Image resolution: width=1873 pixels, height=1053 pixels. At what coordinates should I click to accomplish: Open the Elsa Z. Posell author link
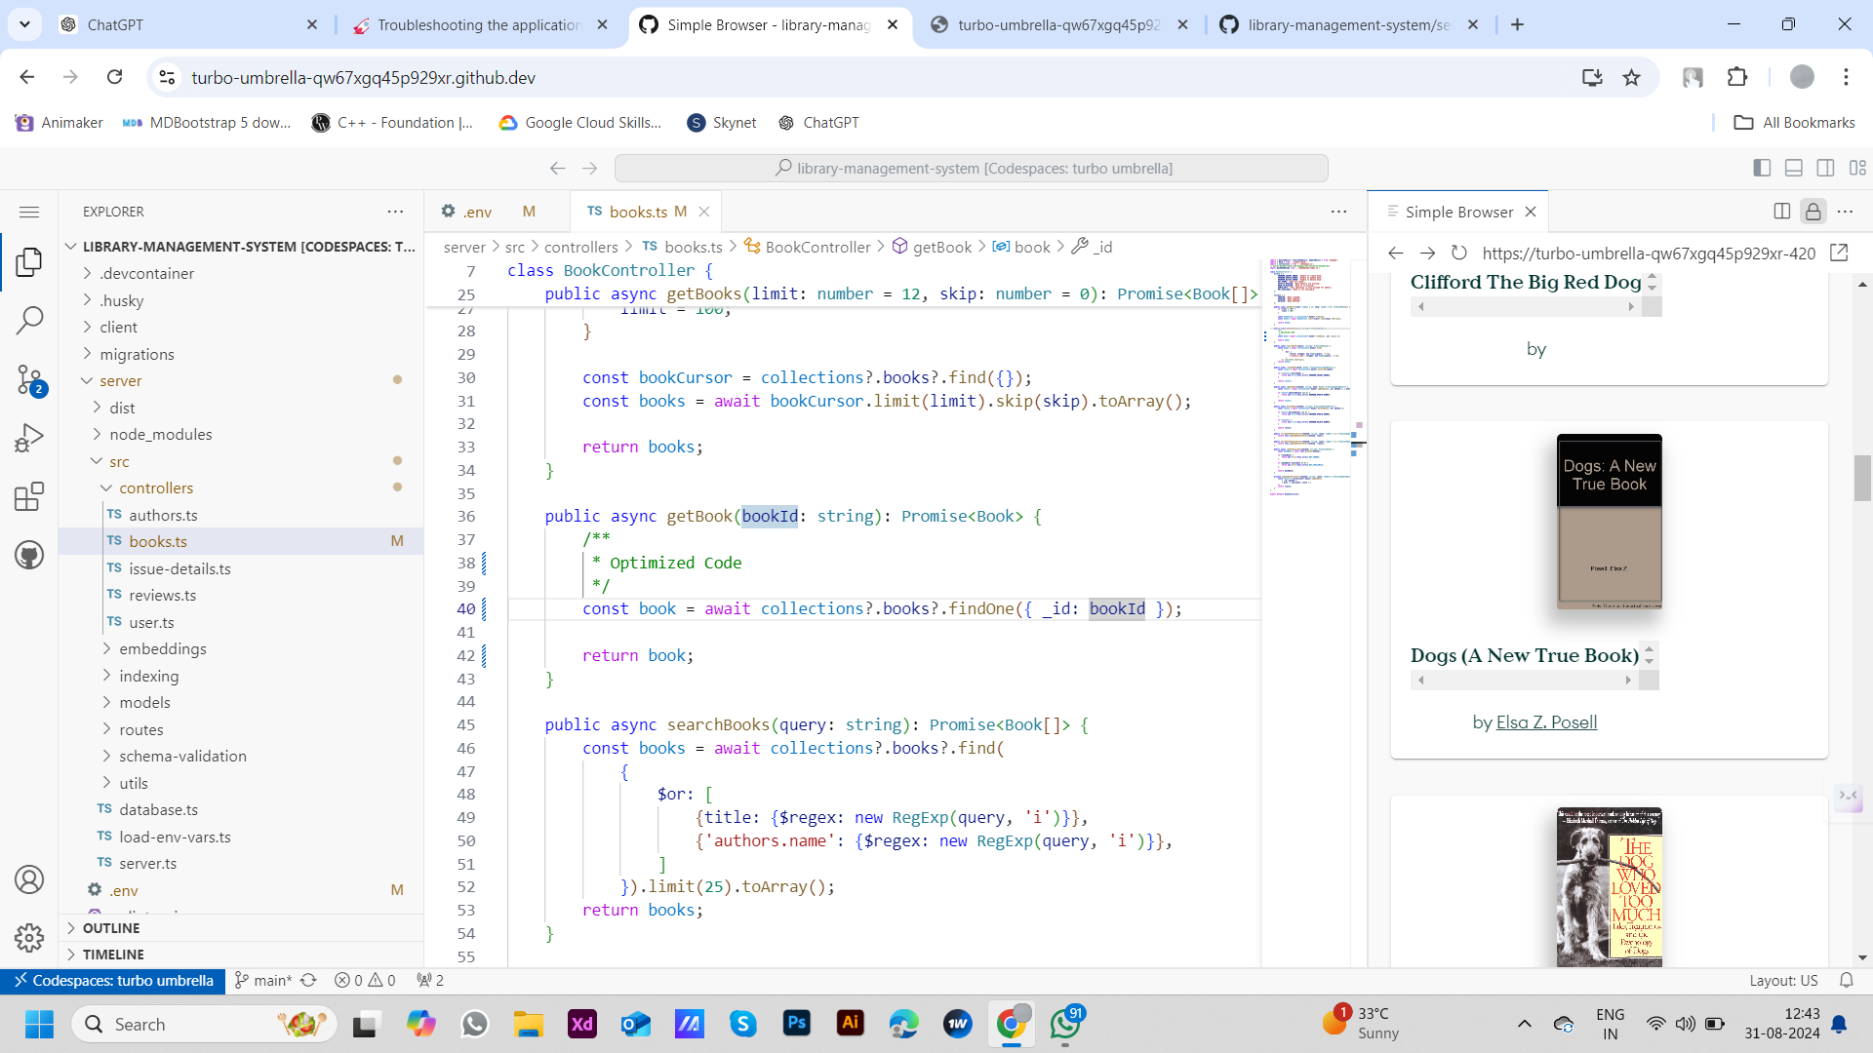(1546, 722)
